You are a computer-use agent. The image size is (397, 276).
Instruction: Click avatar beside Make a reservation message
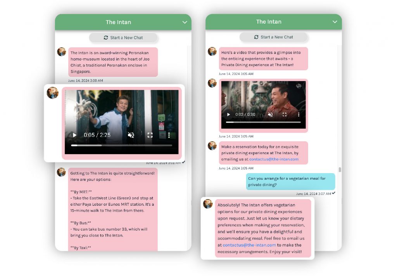pyautogui.click(x=212, y=146)
